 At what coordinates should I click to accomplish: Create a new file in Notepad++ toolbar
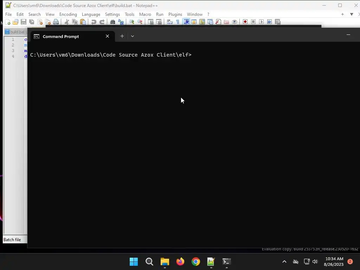[8, 22]
